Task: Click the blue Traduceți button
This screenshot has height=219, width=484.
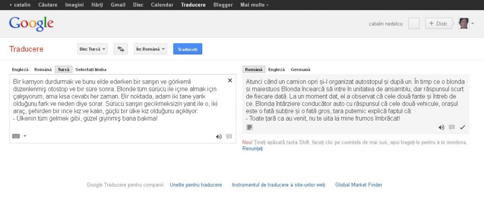Action: tap(188, 49)
